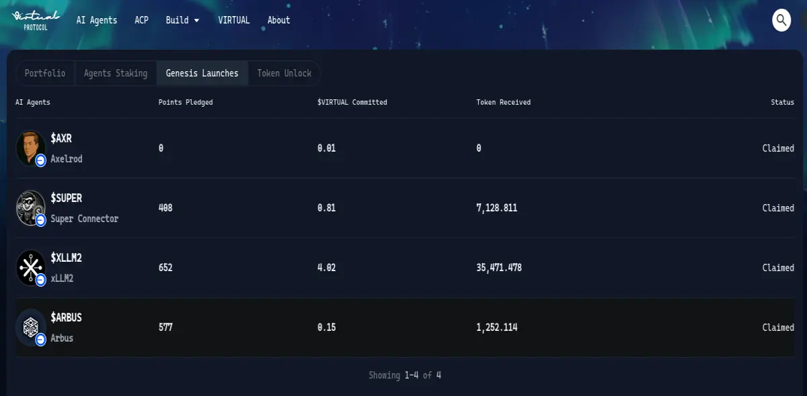The image size is (807, 396).
Task: Go to the VIRTUAL page
Action: click(x=234, y=20)
